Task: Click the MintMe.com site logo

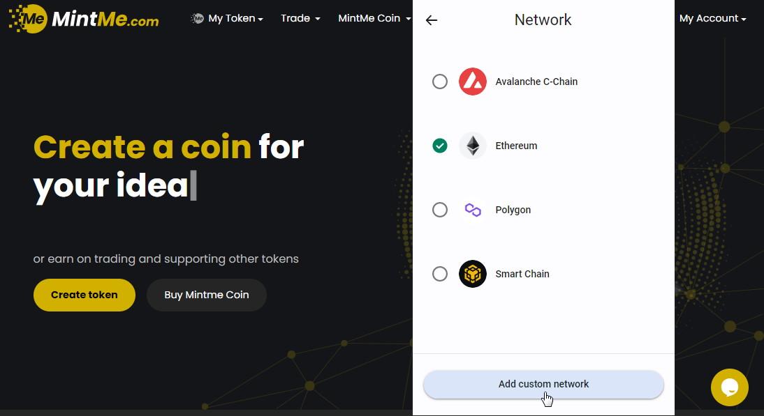Action: click(x=84, y=19)
